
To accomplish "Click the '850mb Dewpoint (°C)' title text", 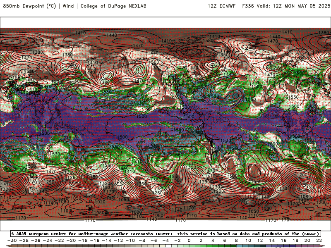I will [29, 6].
